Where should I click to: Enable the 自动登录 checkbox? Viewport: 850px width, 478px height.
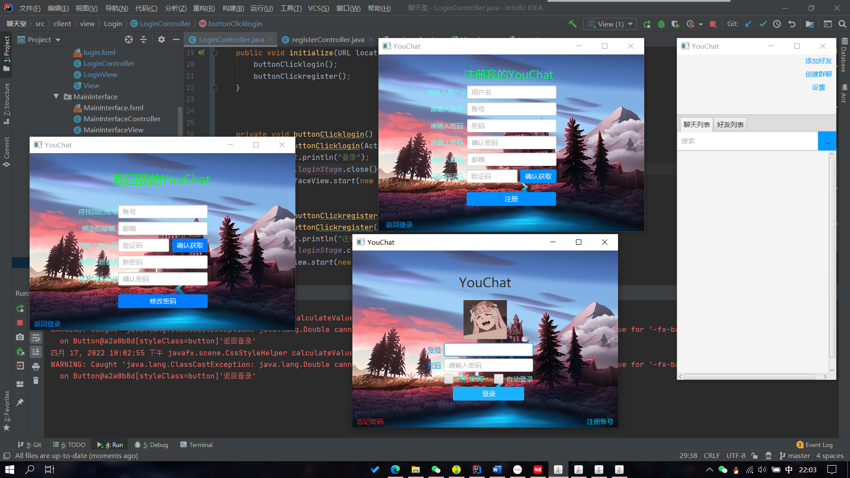pyautogui.click(x=498, y=379)
